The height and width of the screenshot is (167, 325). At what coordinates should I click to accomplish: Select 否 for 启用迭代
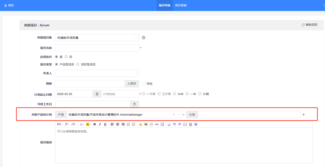click(x=66, y=57)
